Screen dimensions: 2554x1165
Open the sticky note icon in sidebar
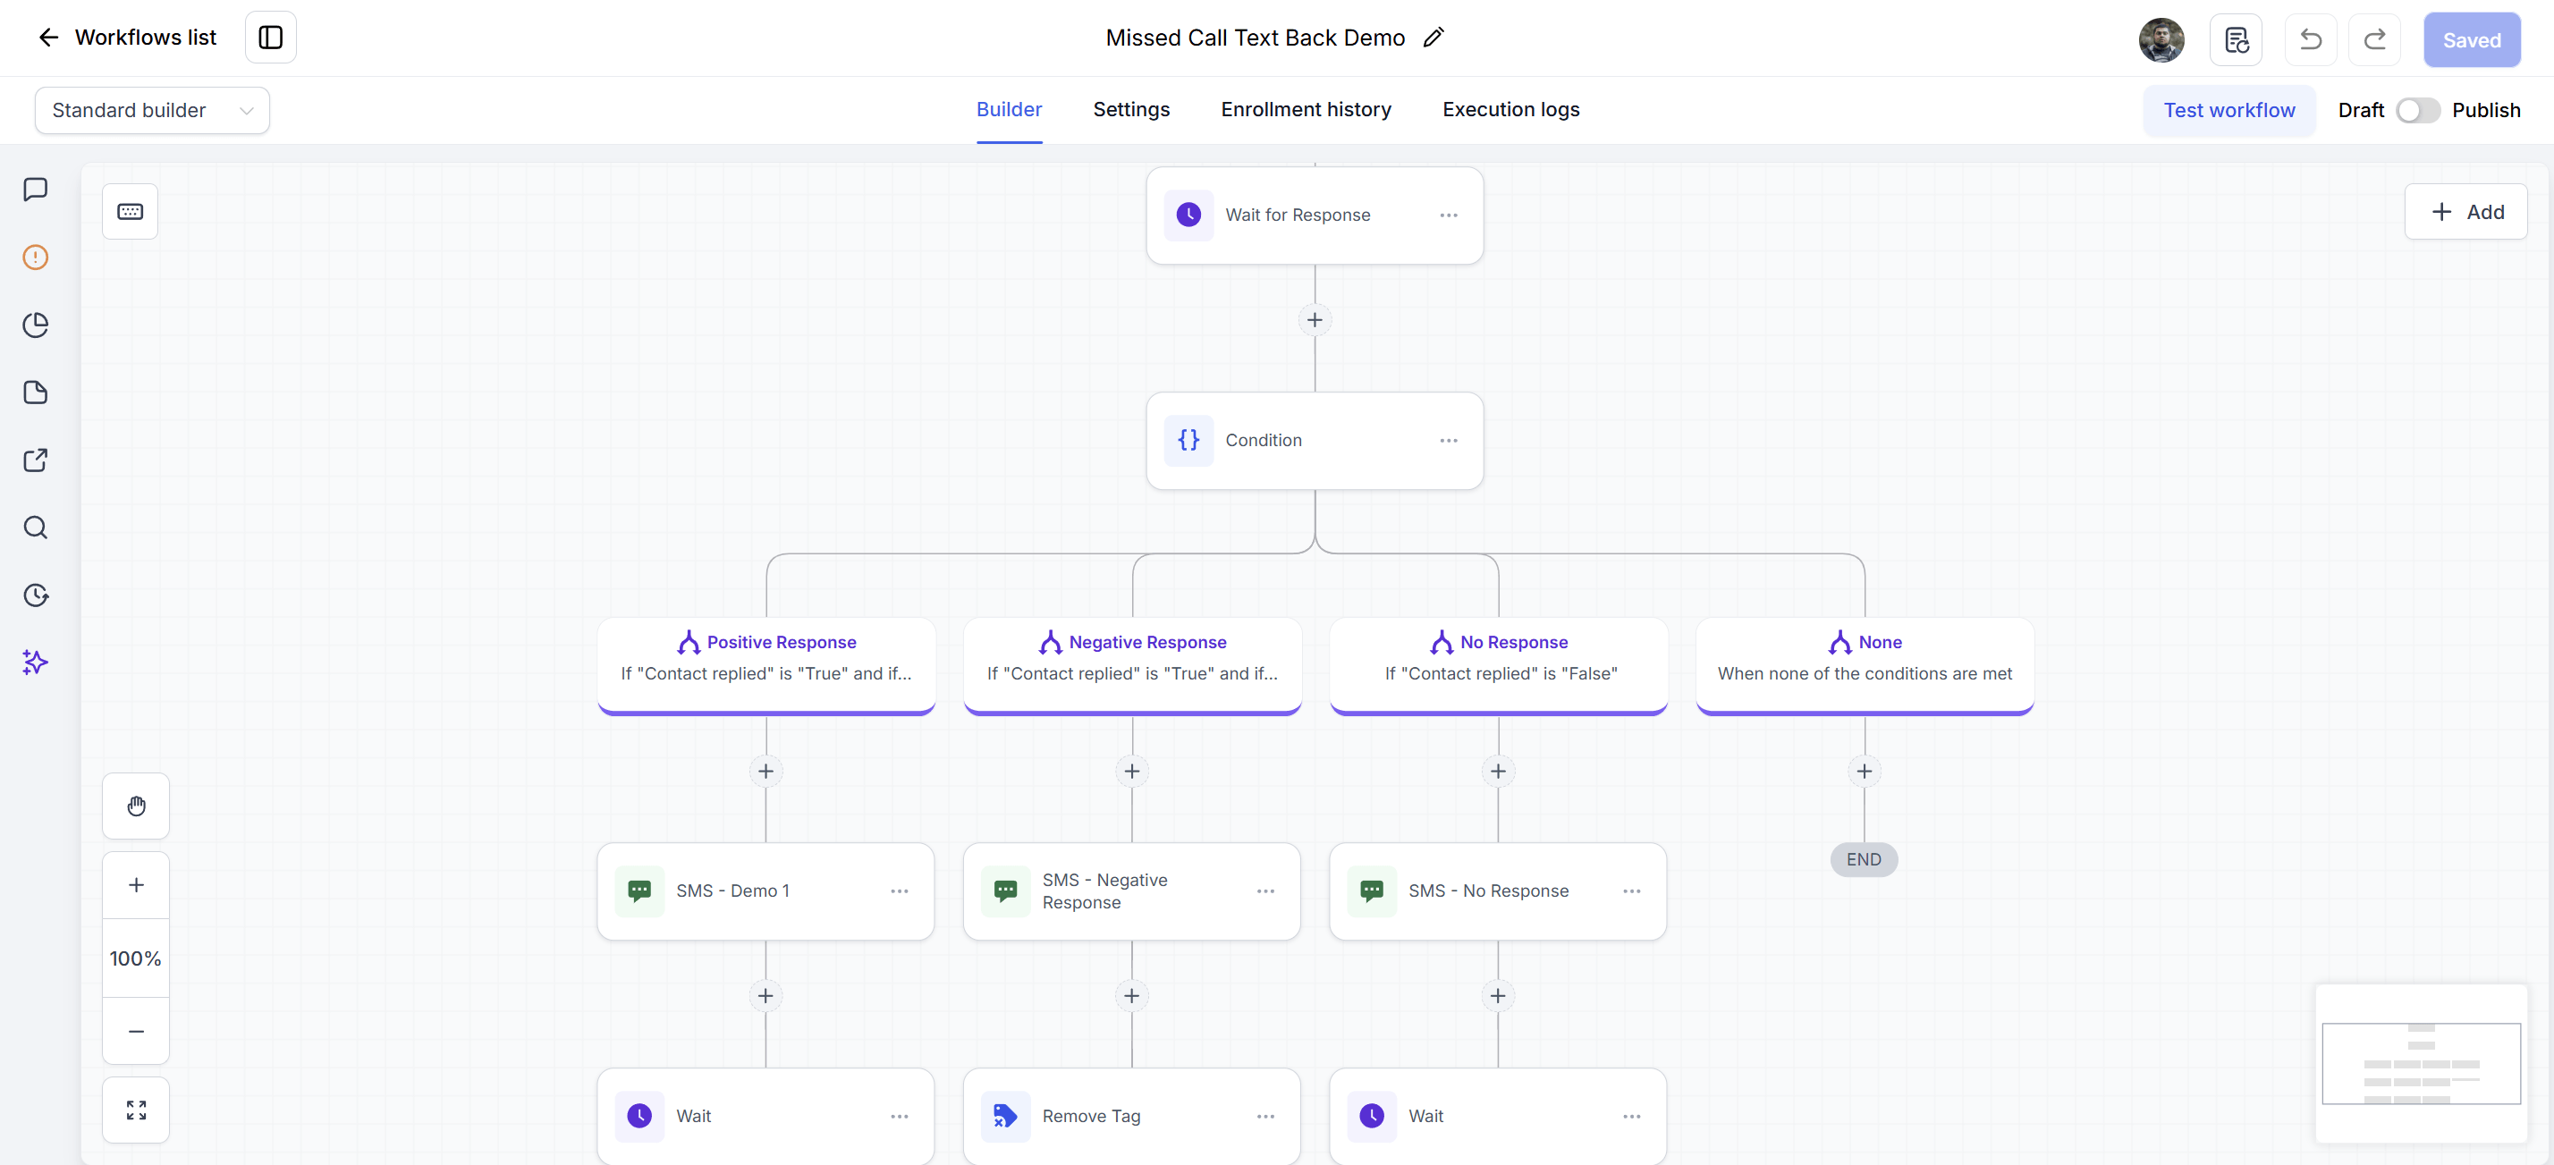click(36, 393)
